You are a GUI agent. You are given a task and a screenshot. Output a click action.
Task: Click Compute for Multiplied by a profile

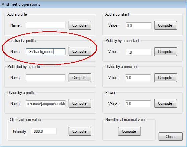80,78
